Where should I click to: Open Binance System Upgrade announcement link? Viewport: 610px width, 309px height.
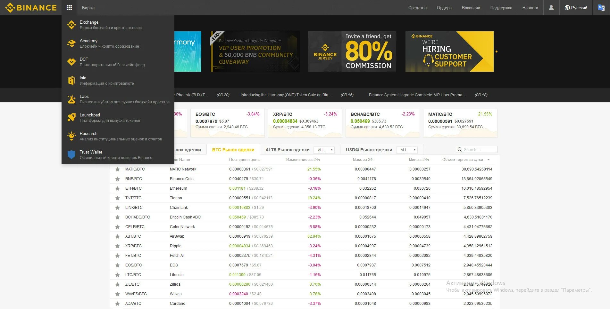click(x=417, y=95)
